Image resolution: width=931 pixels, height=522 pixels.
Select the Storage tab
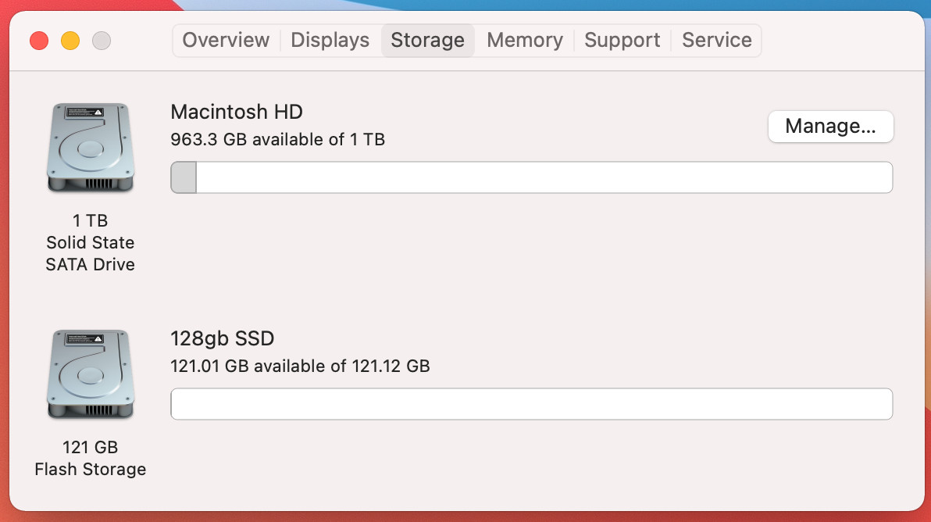coord(427,41)
